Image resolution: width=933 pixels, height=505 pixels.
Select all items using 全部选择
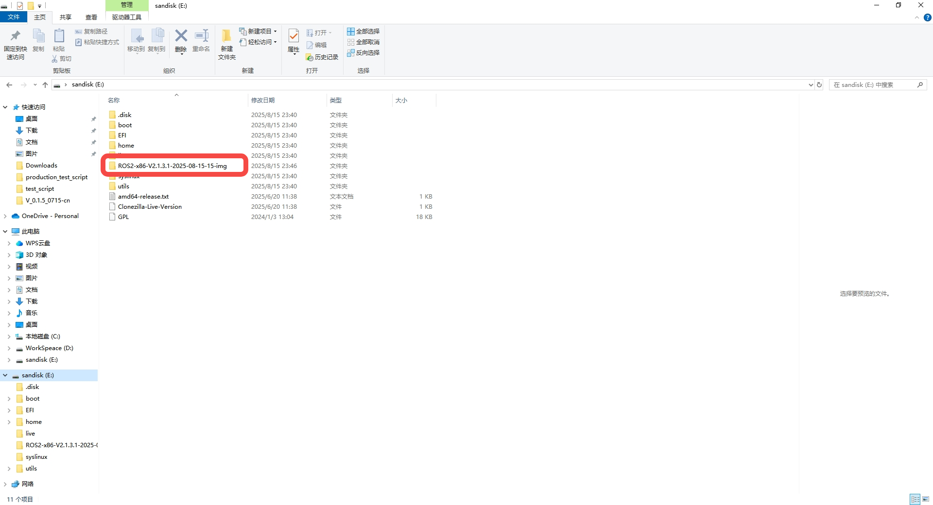click(x=363, y=31)
